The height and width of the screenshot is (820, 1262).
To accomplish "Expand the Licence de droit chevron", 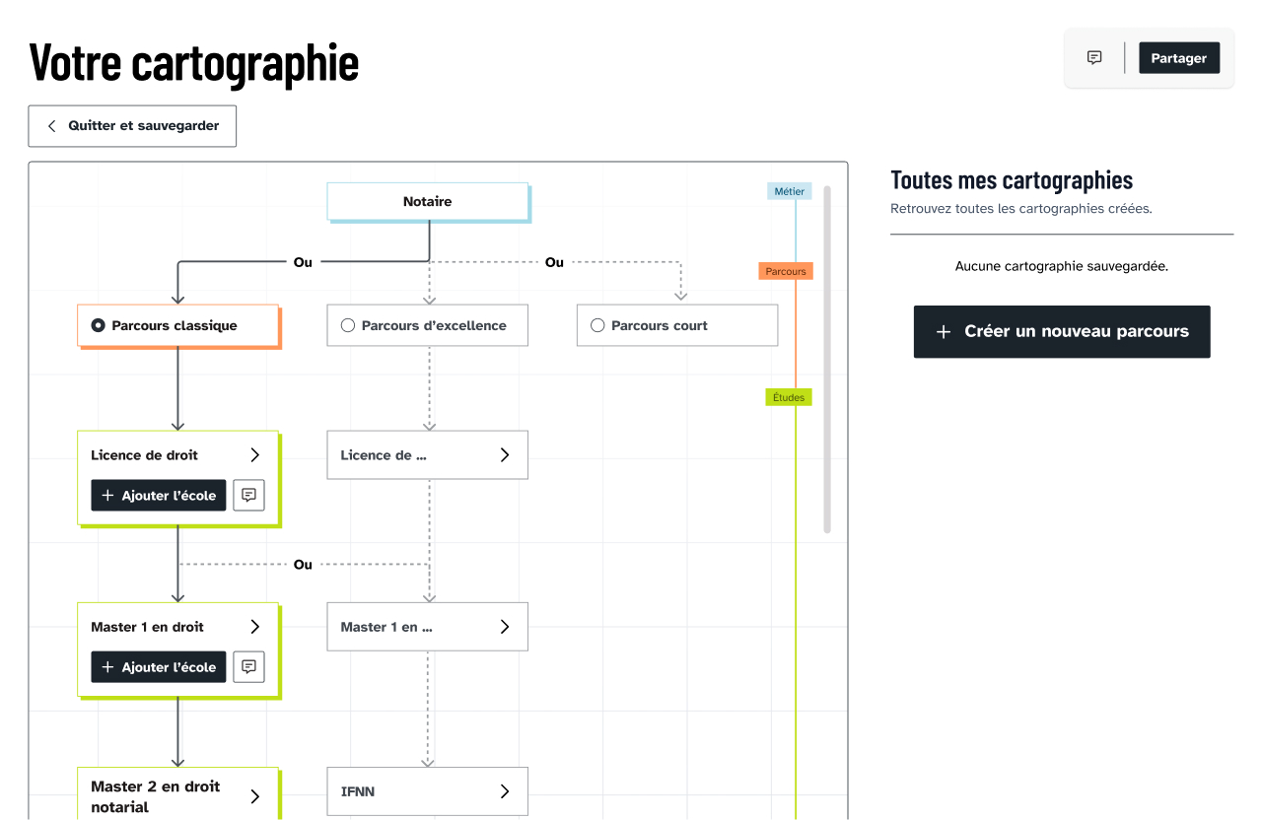I will pos(254,455).
